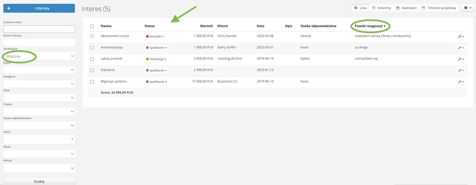This screenshot has width=476, height=185.
Task: Sort by Nazwa column header
Action: [x=106, y=26]
